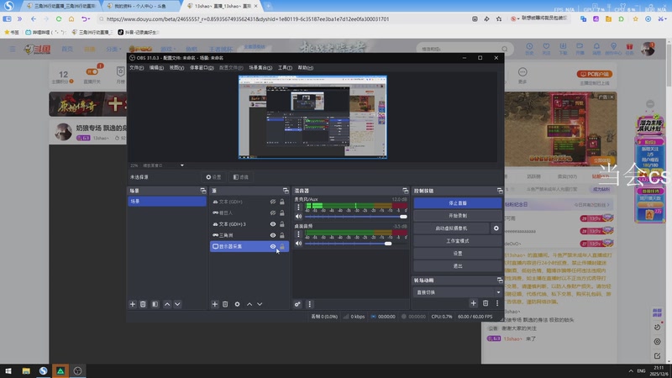This screenshot has width=672, height=378.
Task: Open the 文件(F) menu in OBS
Action: (136, 67)
